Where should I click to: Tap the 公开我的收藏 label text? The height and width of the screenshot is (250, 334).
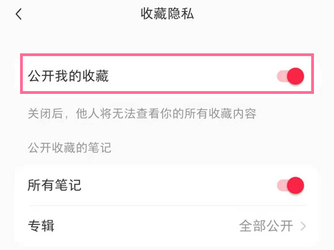coord(68,76)
